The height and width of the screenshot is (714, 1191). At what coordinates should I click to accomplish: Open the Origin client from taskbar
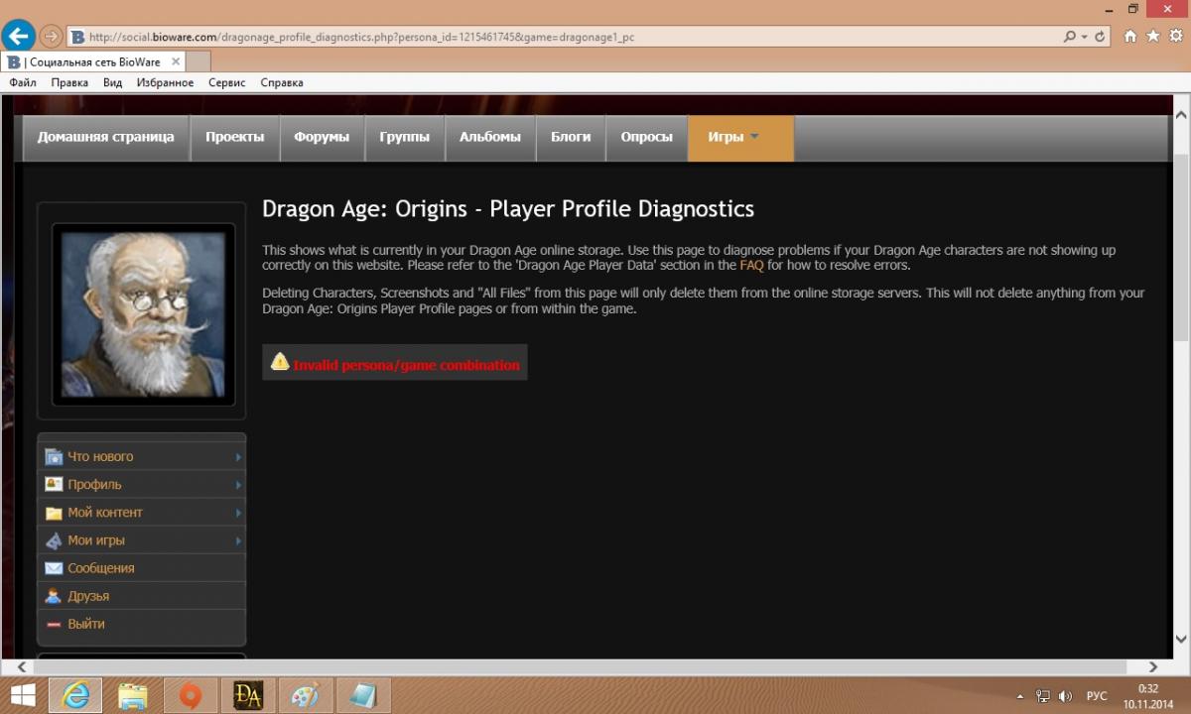[x=191, y=695]
